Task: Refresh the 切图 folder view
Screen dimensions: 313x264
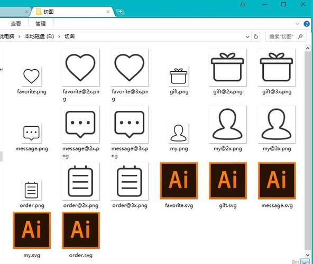Action: coord(256,36)
